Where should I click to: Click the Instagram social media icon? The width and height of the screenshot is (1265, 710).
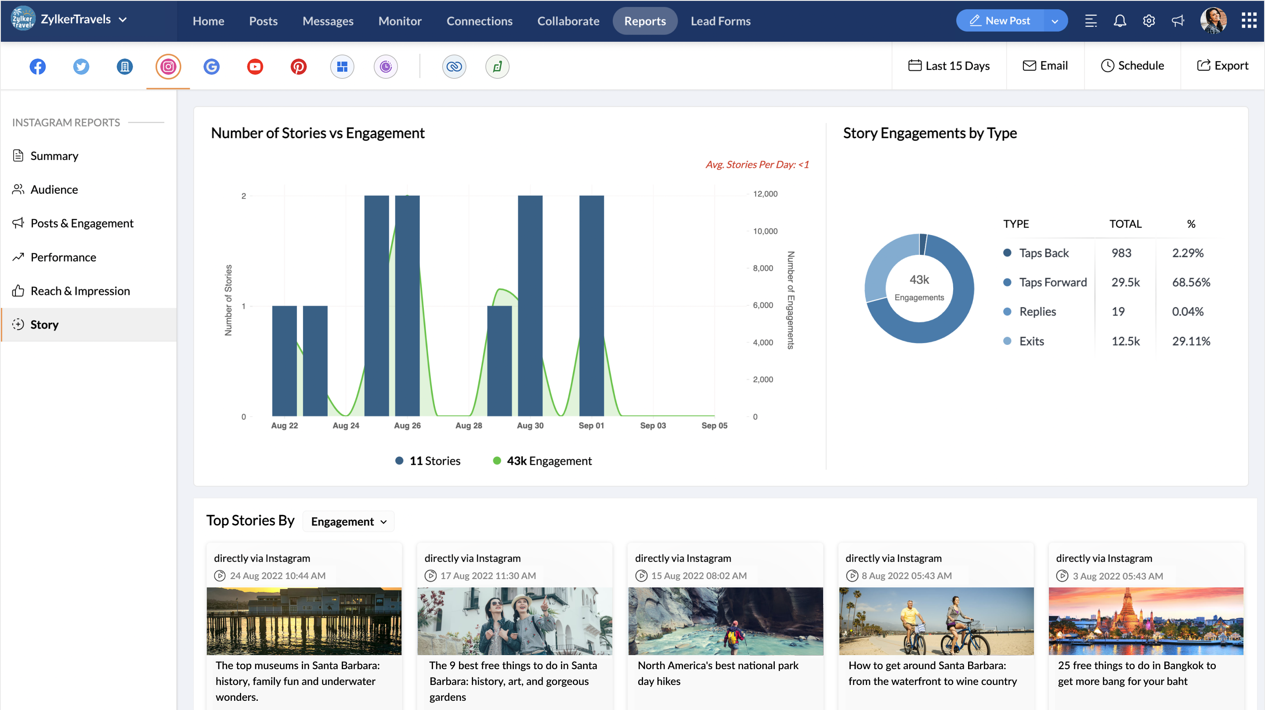point(168,65)
